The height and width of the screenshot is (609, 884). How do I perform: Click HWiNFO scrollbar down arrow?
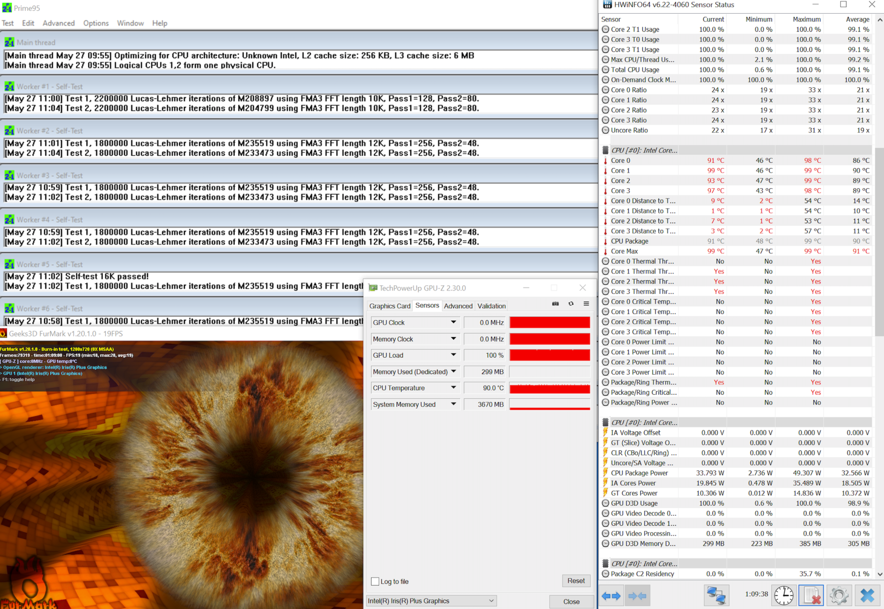coord(879,574)
